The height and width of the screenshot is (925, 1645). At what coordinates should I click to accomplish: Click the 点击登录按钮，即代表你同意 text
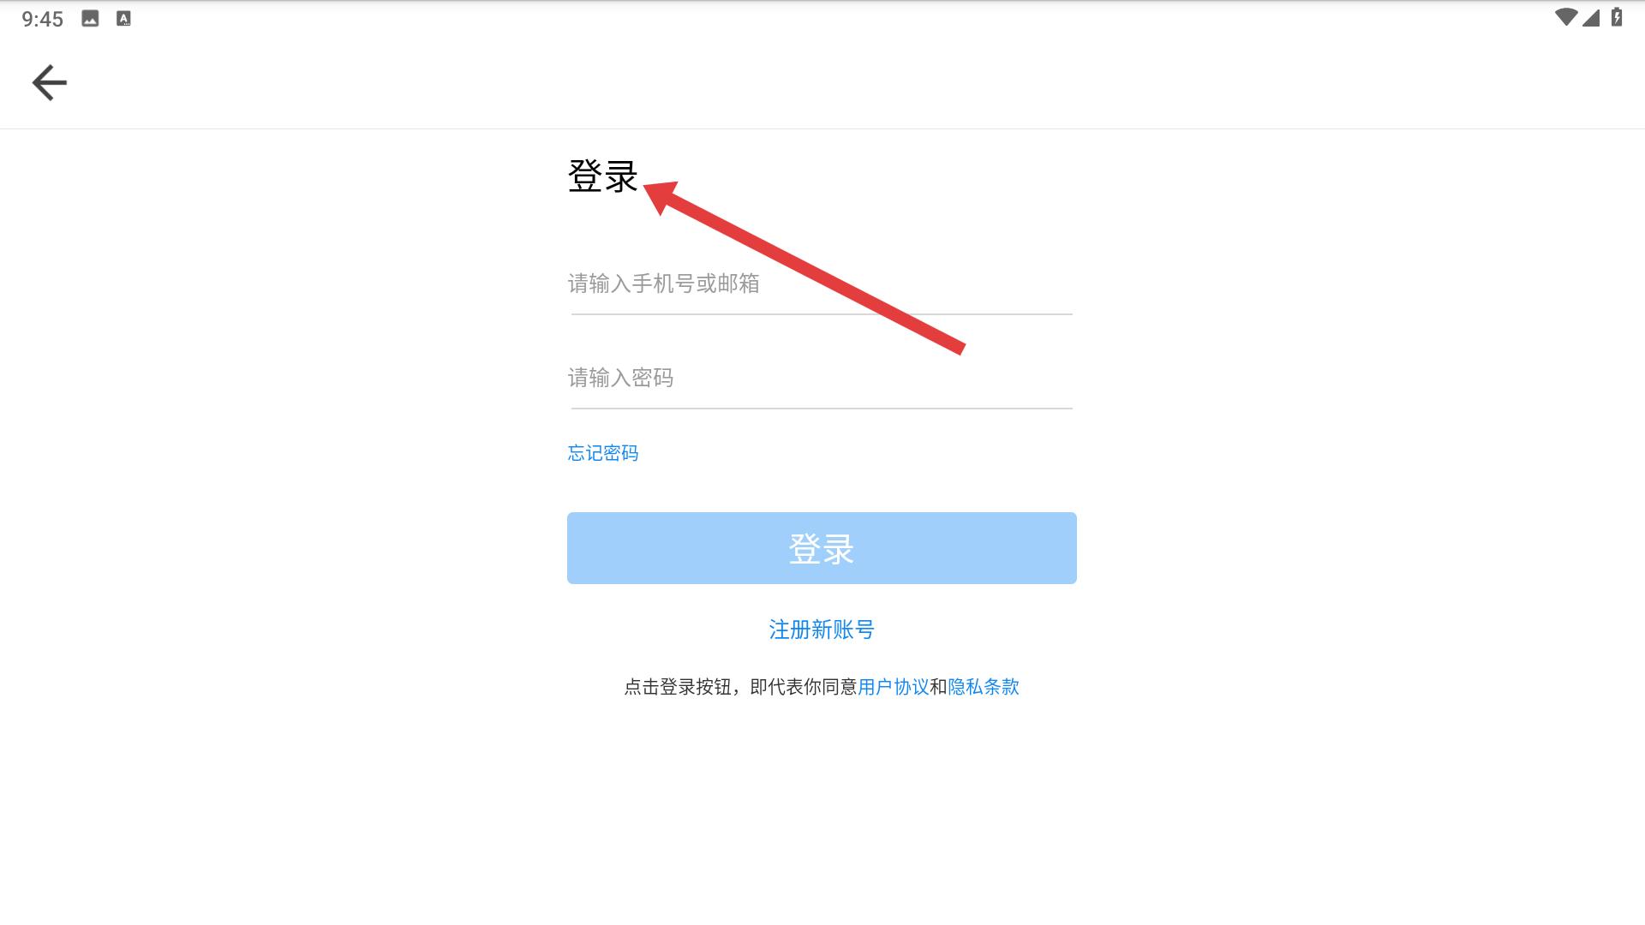740,687
